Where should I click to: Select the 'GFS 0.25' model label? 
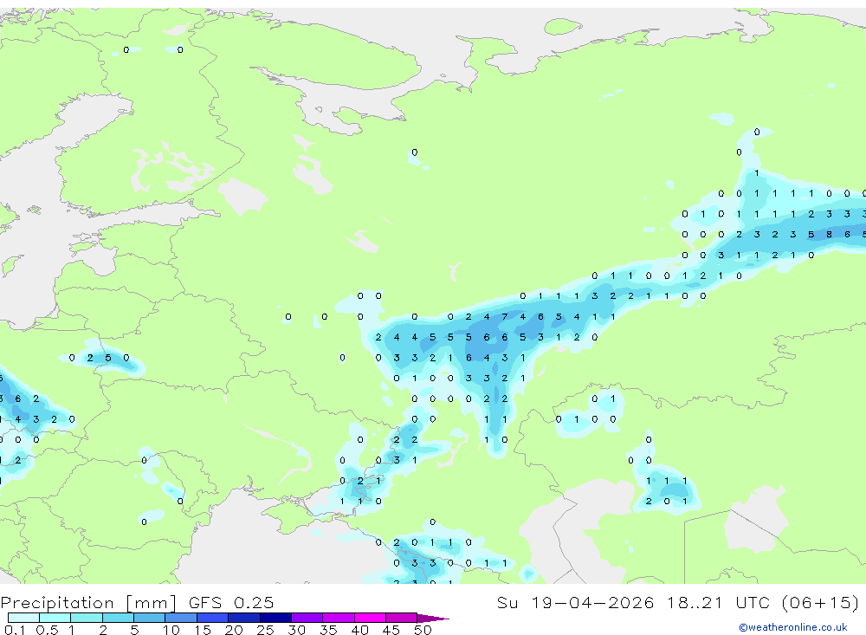pos(231,602)
